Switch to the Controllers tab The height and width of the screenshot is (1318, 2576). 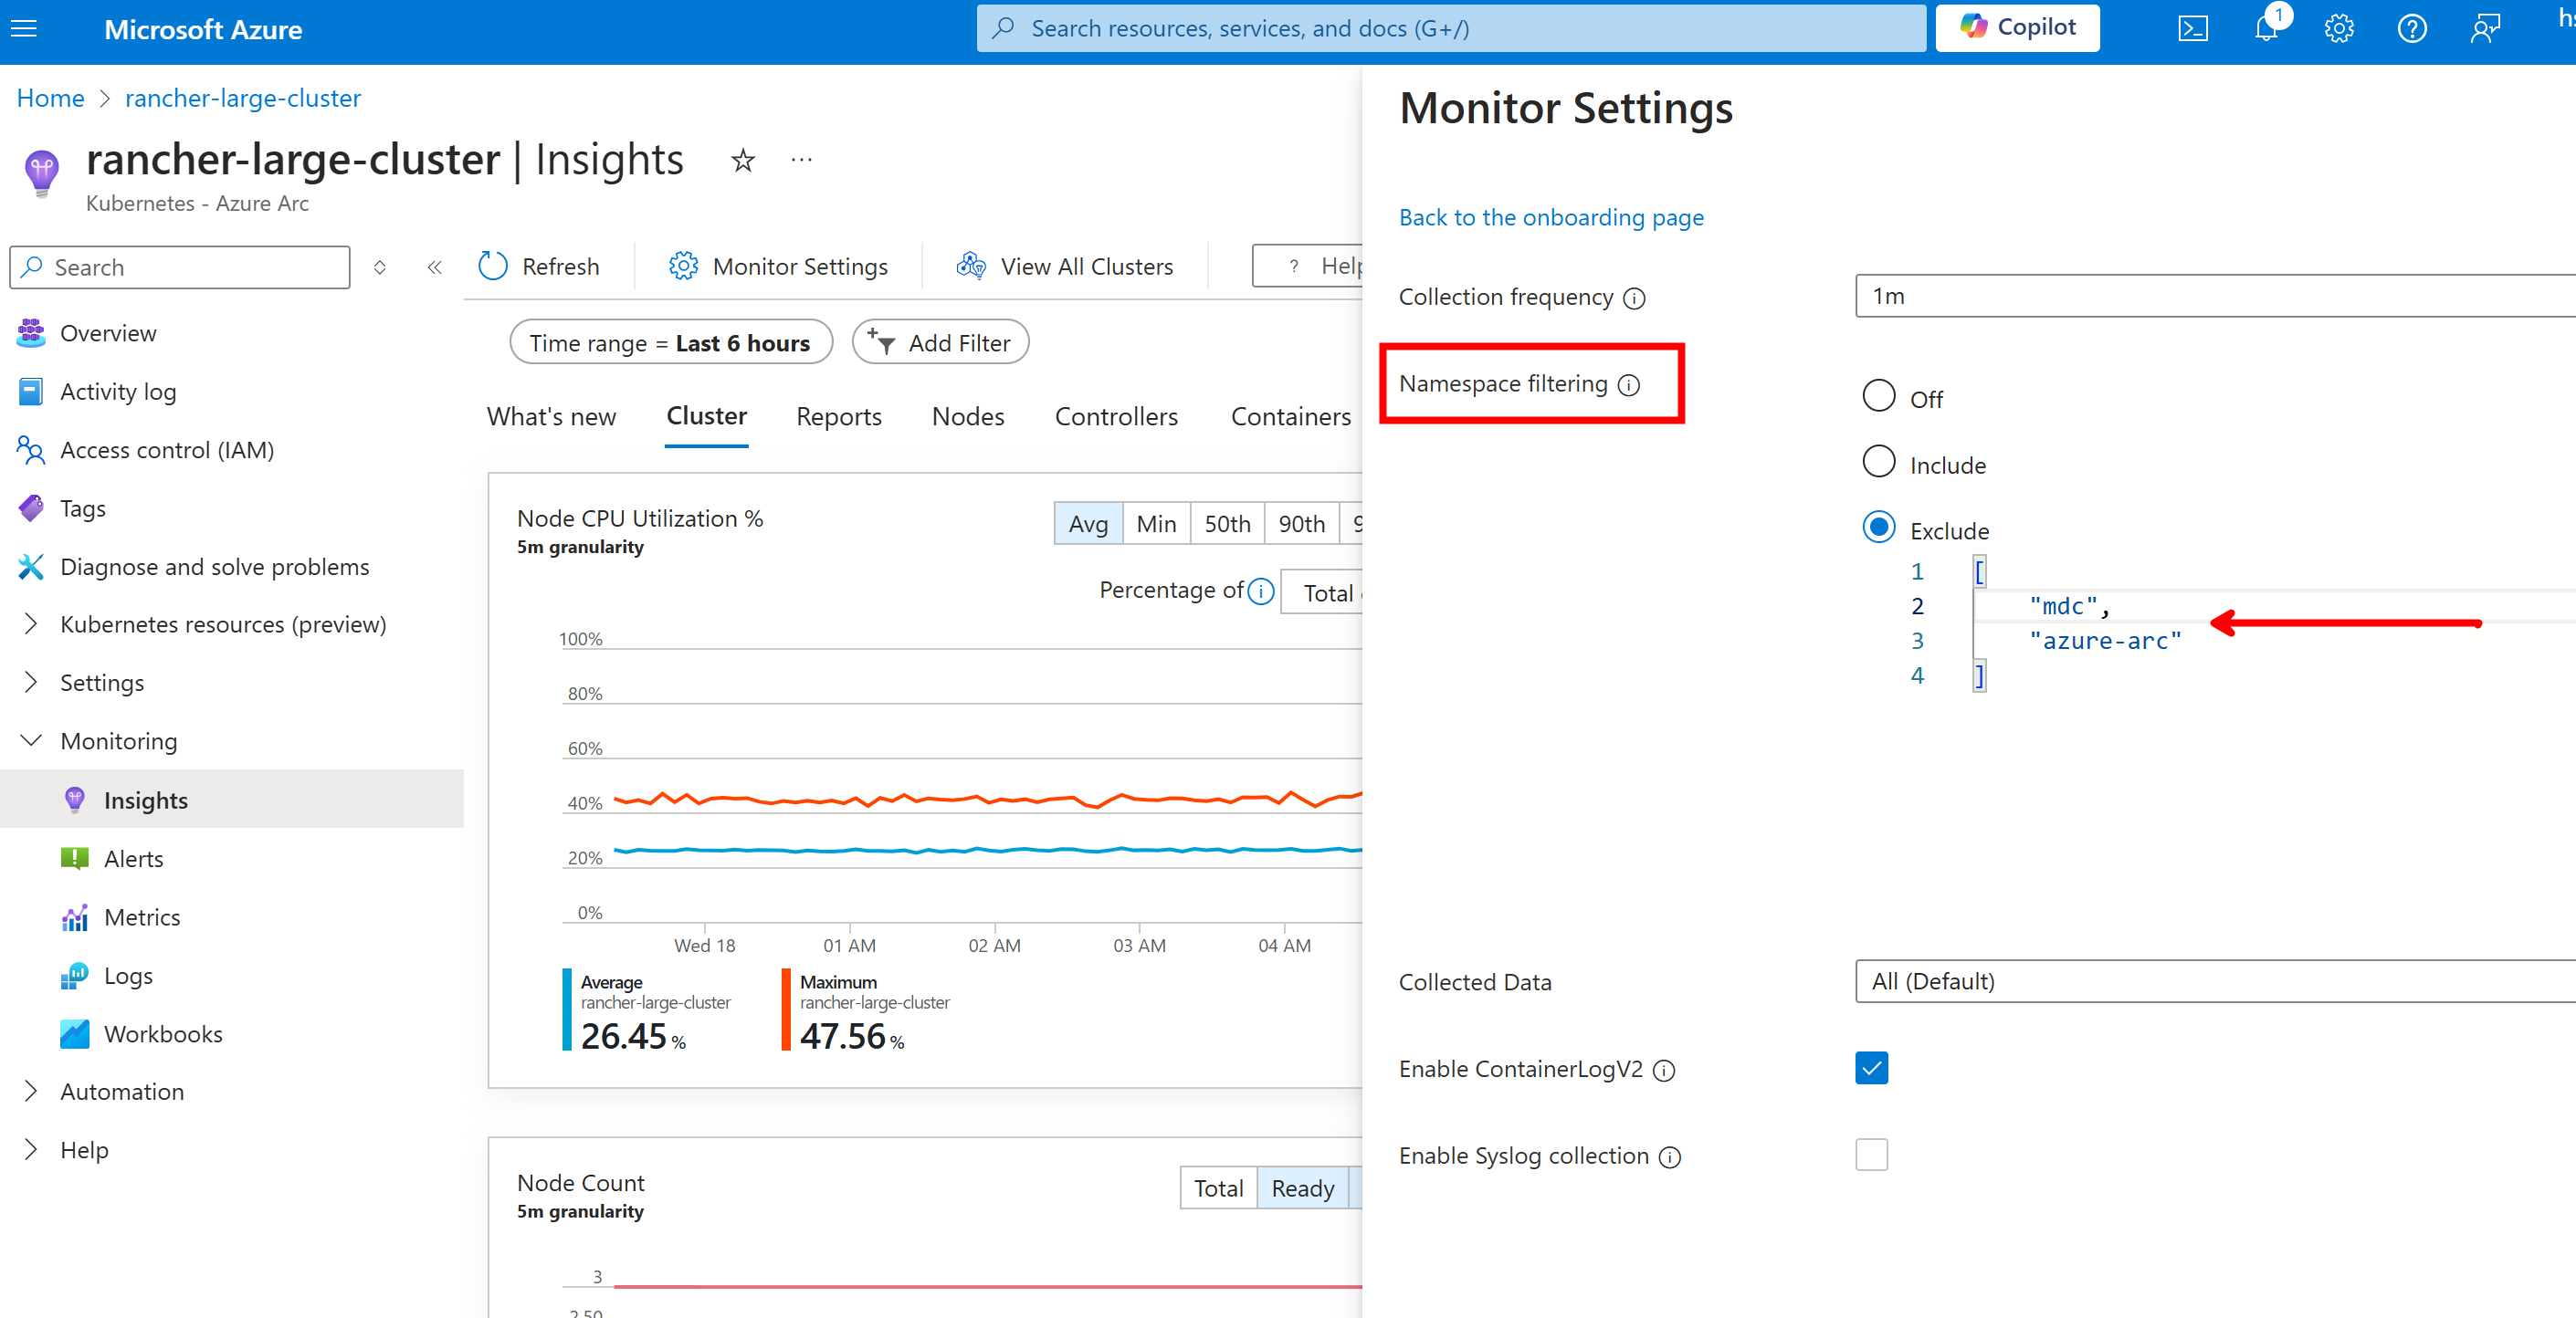(x=1116, y=417)
